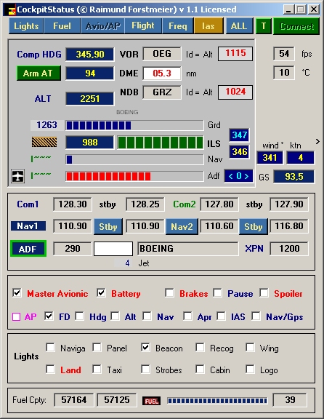Open the Fuel tab
The height and width of the screenshot is (419, 324).
tap(62, 26)
